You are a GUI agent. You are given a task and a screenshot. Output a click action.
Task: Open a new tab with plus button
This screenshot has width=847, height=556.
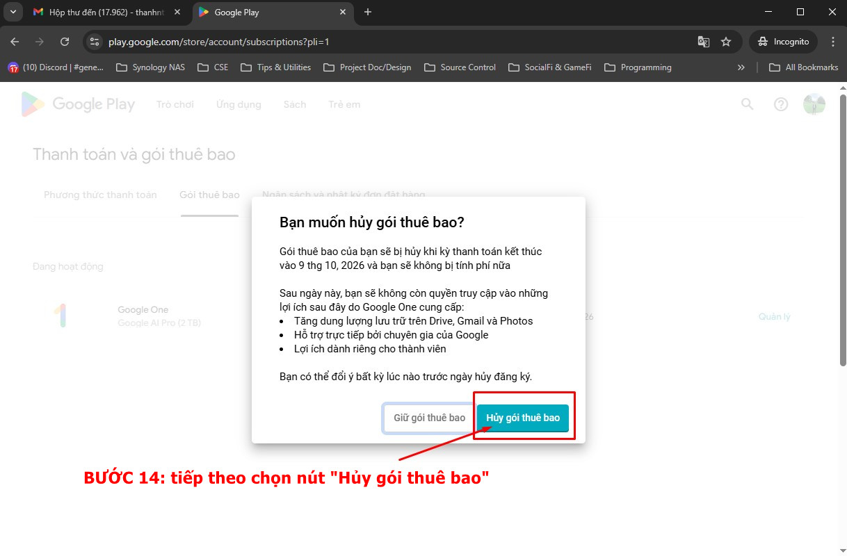click(x=368, y=12)
